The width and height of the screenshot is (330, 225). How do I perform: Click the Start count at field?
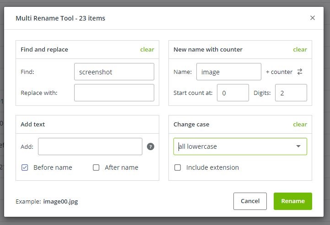click(x=233, y=93)
